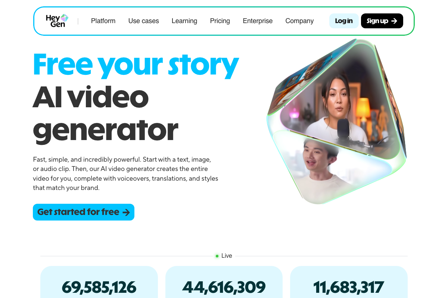
Task: Click the 44,616,309 live counter card
Action: (x=224, y=282)
